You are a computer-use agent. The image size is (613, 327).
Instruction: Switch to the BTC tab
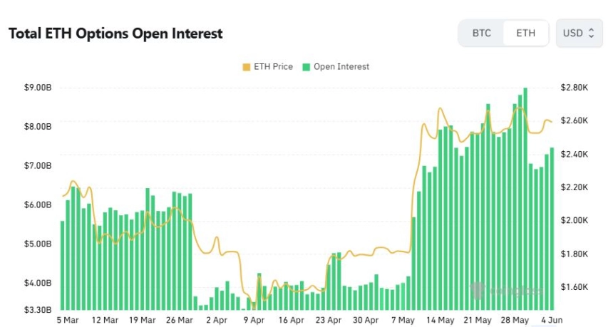tap(481, 33)
